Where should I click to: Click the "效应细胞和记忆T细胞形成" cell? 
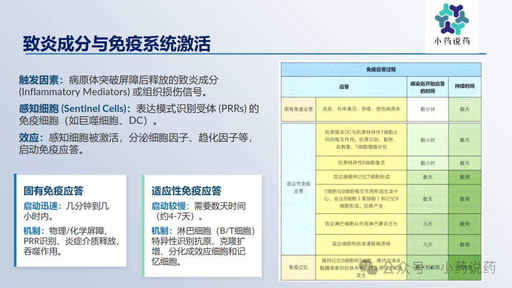[361, 177]
